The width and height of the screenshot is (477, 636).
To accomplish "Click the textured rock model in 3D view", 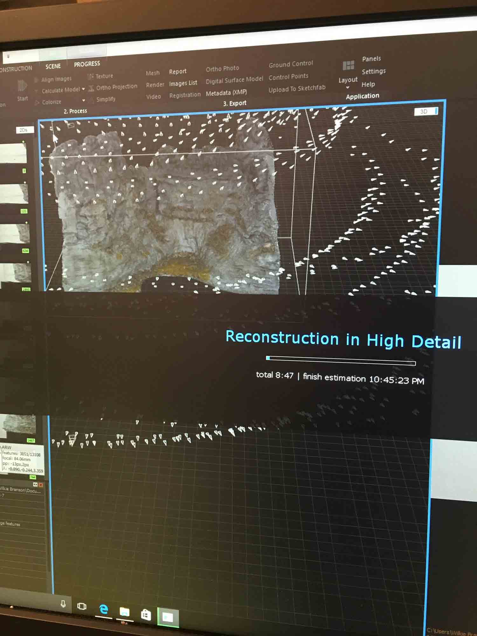I will (x=169, y=210).
